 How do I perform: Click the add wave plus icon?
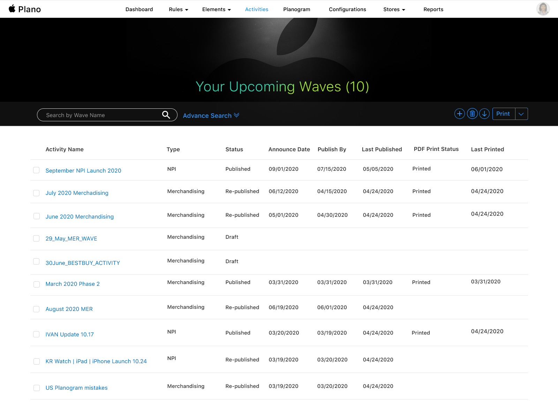click(460, 114)
